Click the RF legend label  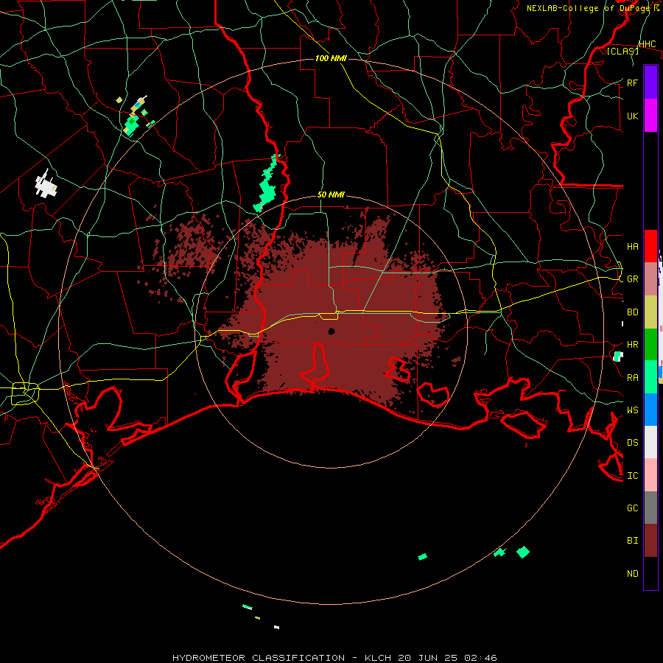pos(632,83)
